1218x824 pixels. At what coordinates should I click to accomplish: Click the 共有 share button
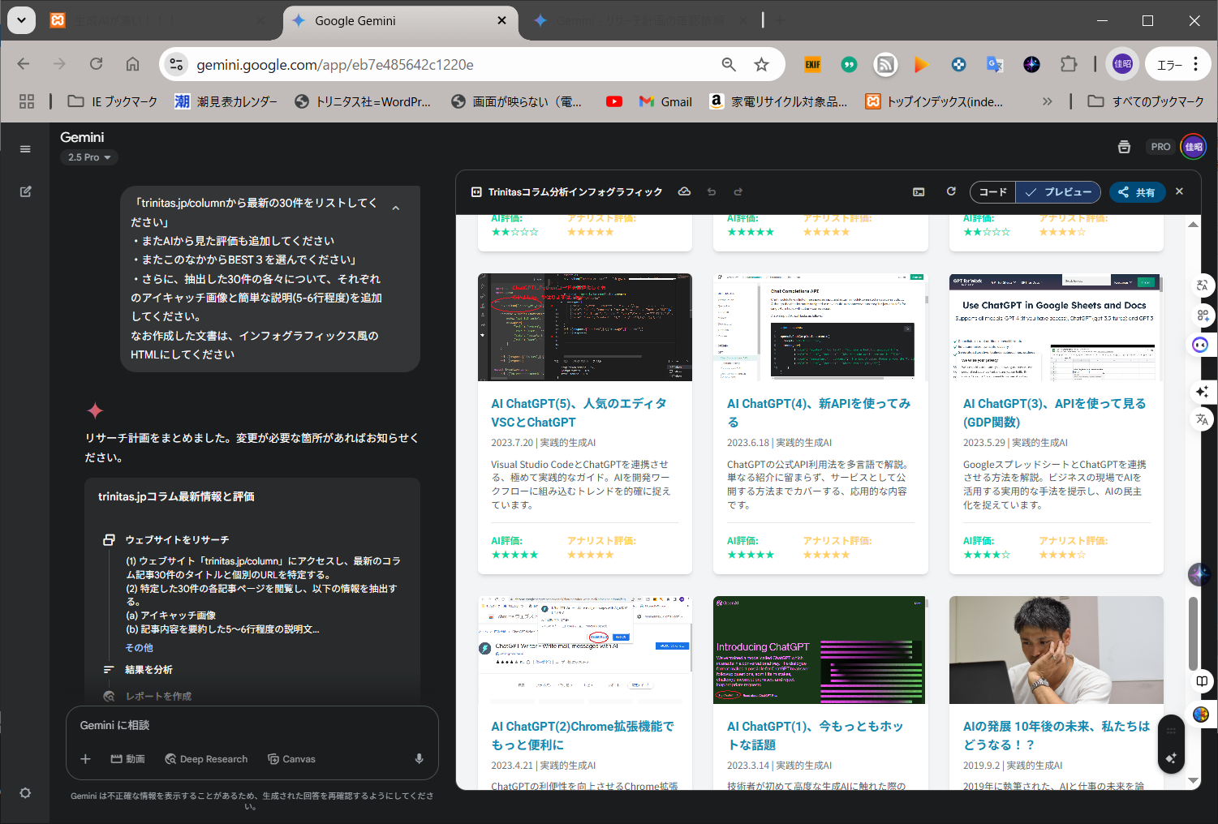coord(1137,192)
